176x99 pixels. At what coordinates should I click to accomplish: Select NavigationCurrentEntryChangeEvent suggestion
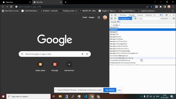click(142, 53)
